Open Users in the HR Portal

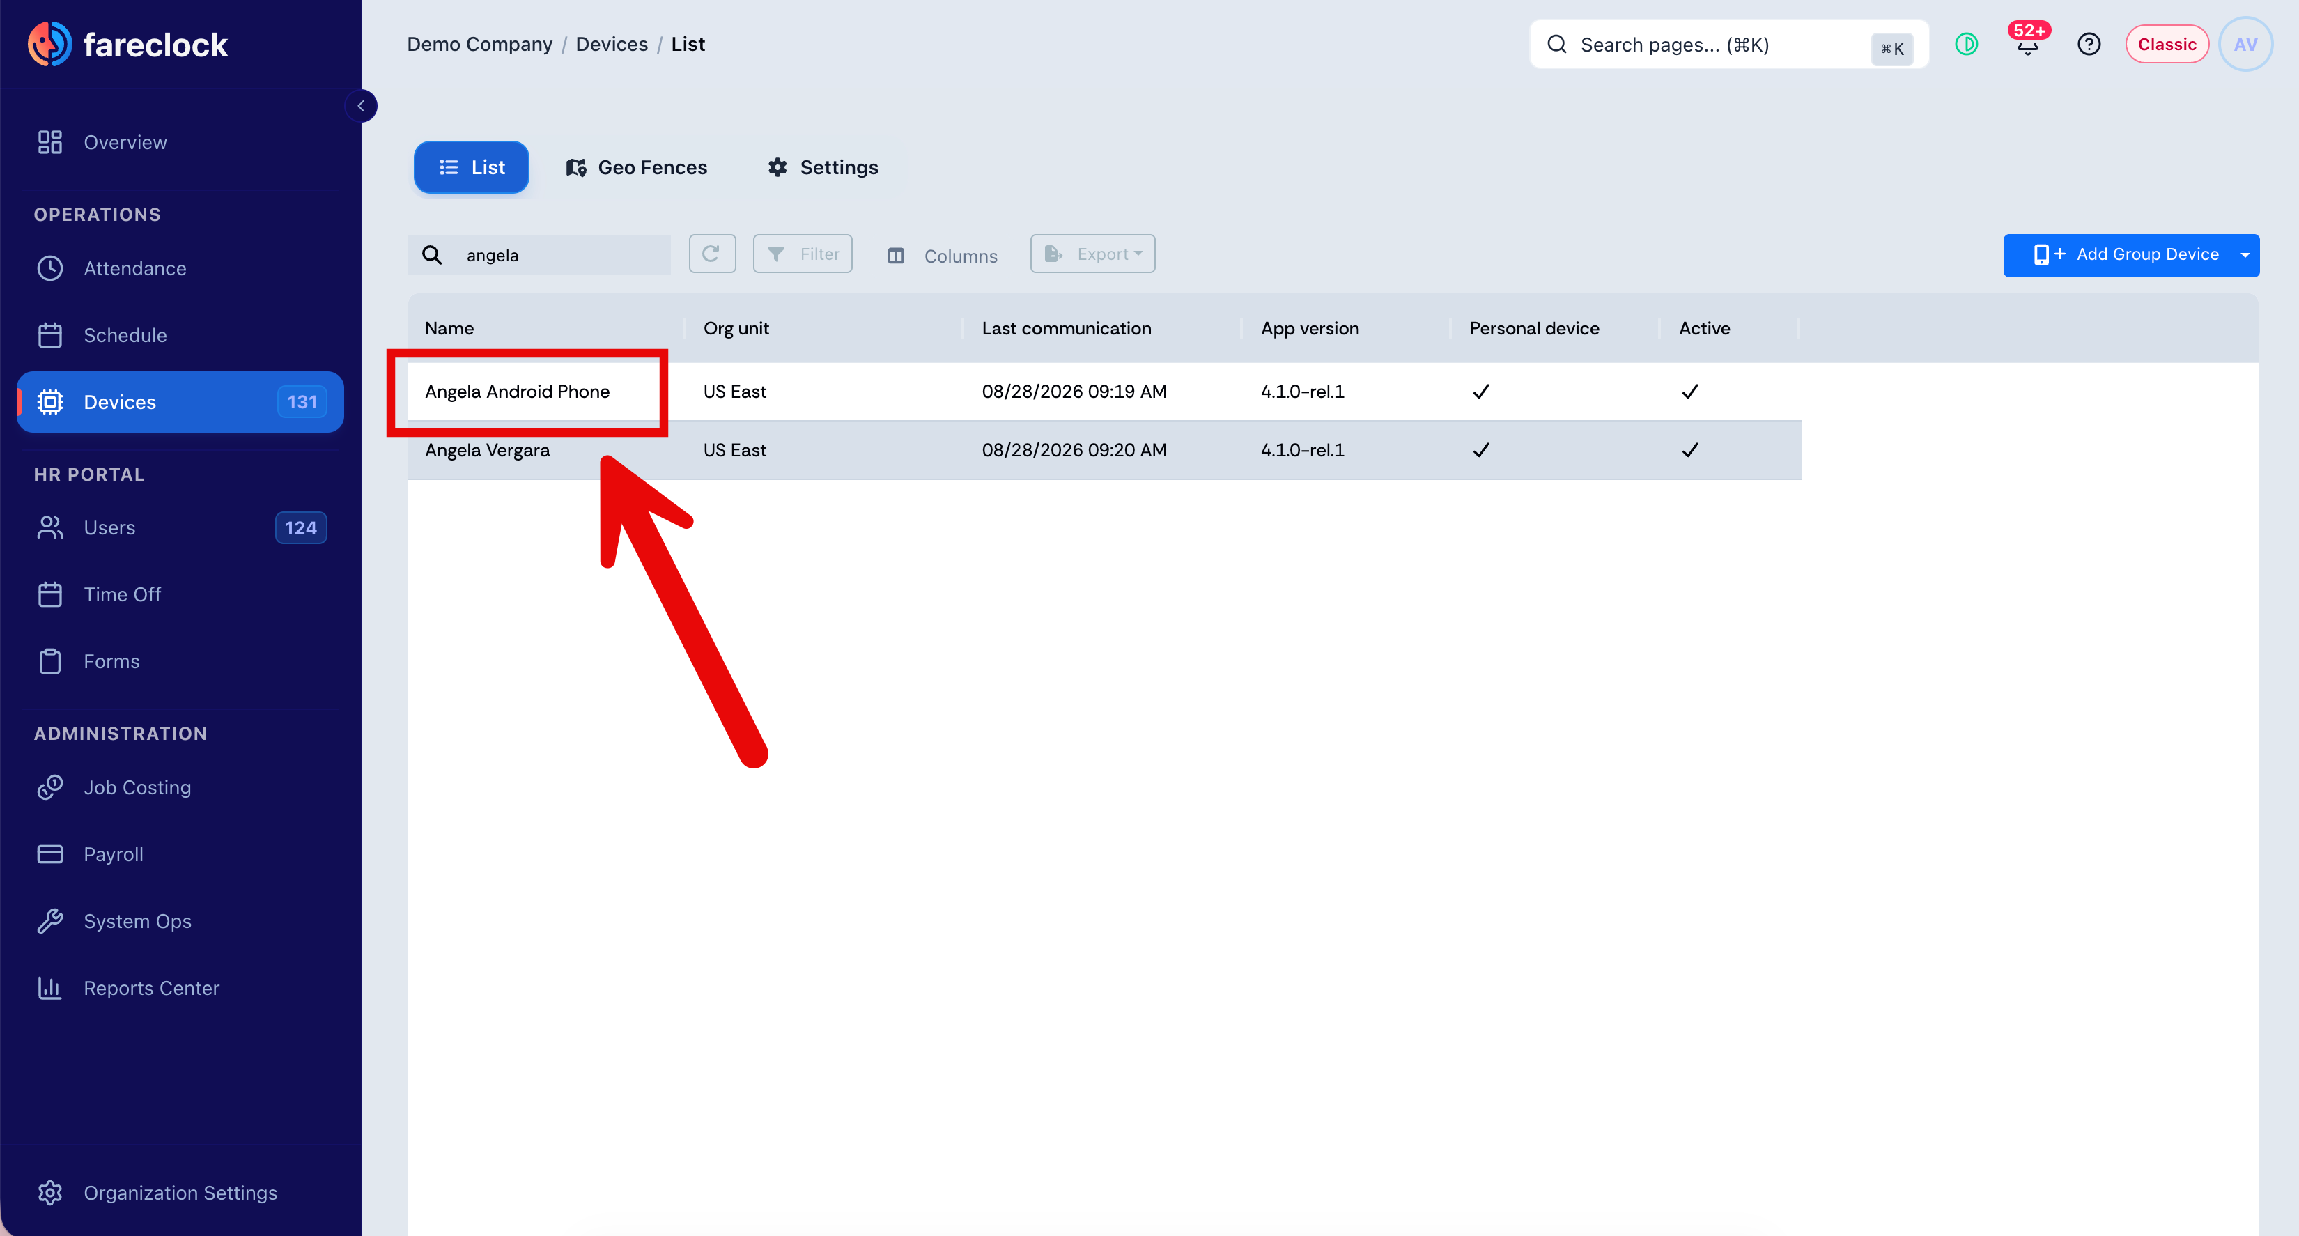point(180,528)
